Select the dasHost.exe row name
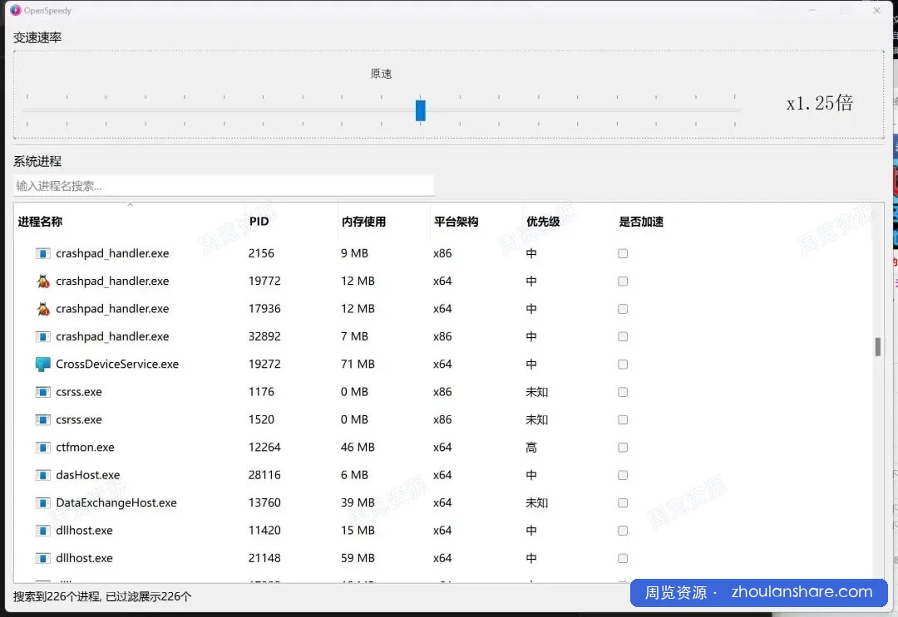The width and height of the screenshot is (898, 617). pyautogui.click(x=87, y=475)
